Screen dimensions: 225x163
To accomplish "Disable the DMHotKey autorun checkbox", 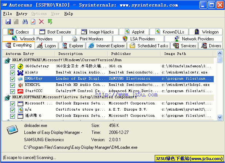I will 12,79.
